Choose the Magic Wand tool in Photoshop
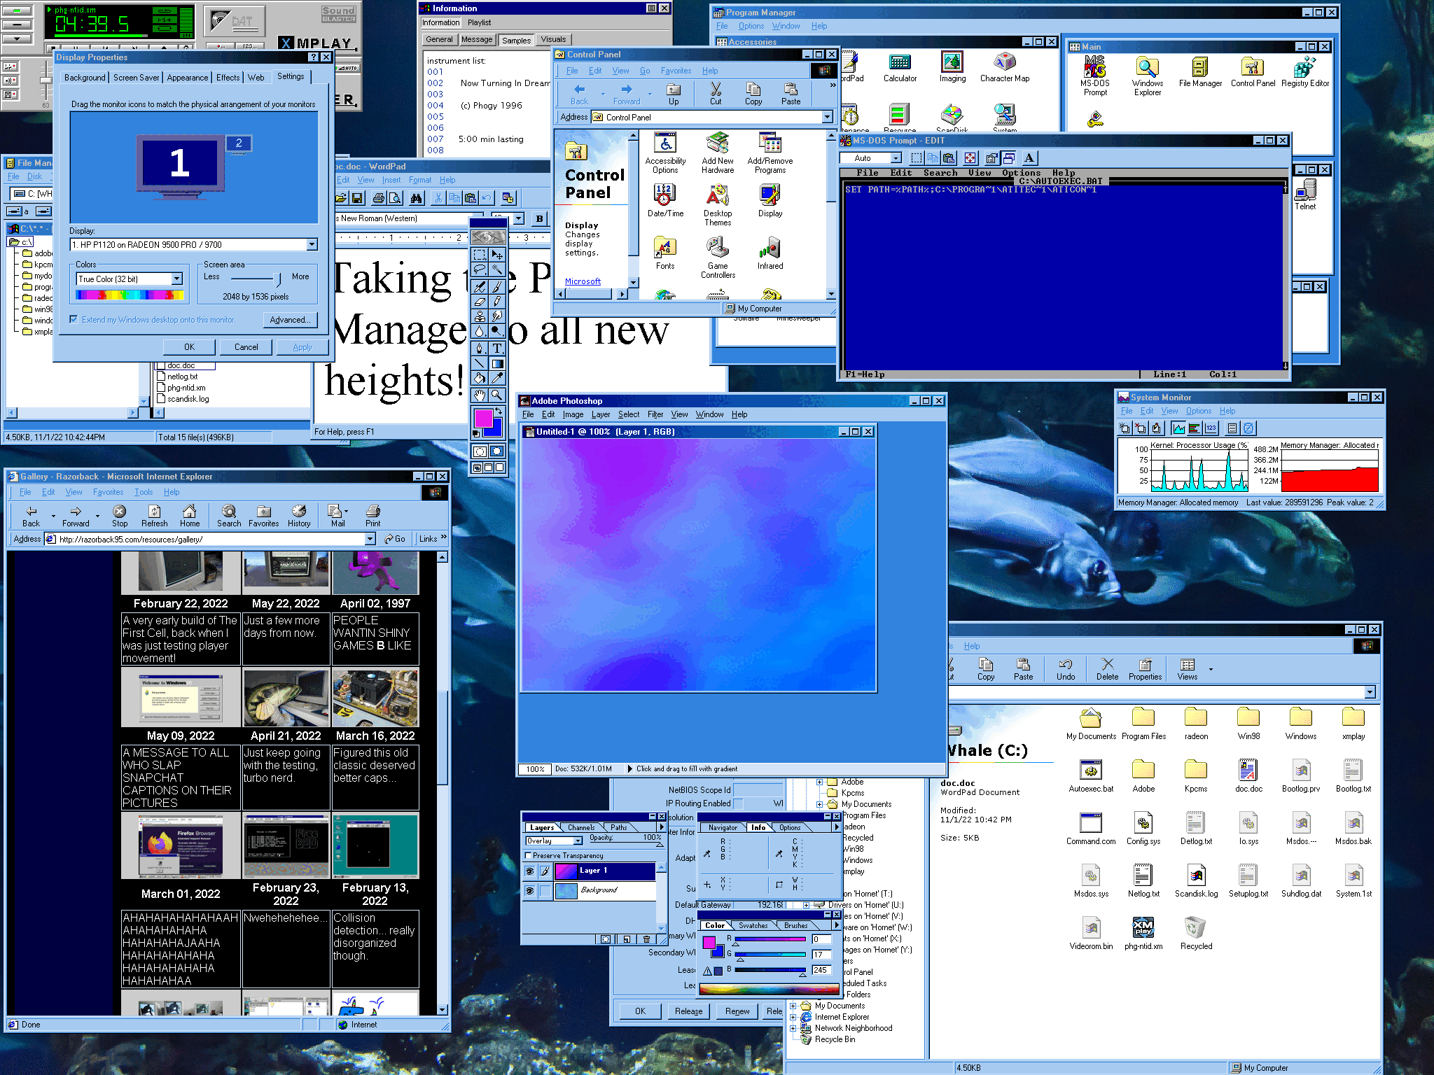1434x1075 pixels. pos(497,270)
